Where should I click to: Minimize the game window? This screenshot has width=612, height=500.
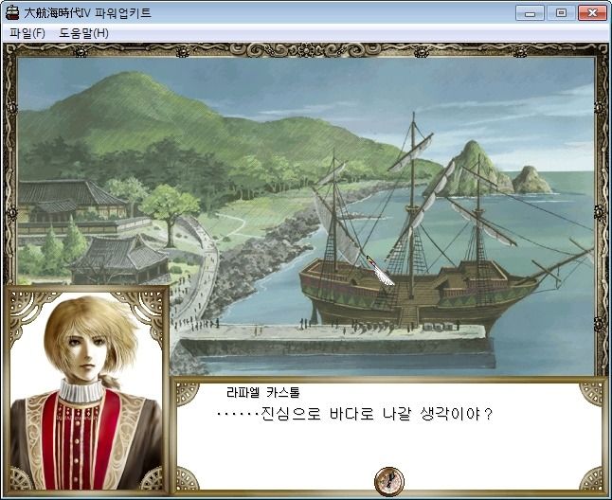530,13
